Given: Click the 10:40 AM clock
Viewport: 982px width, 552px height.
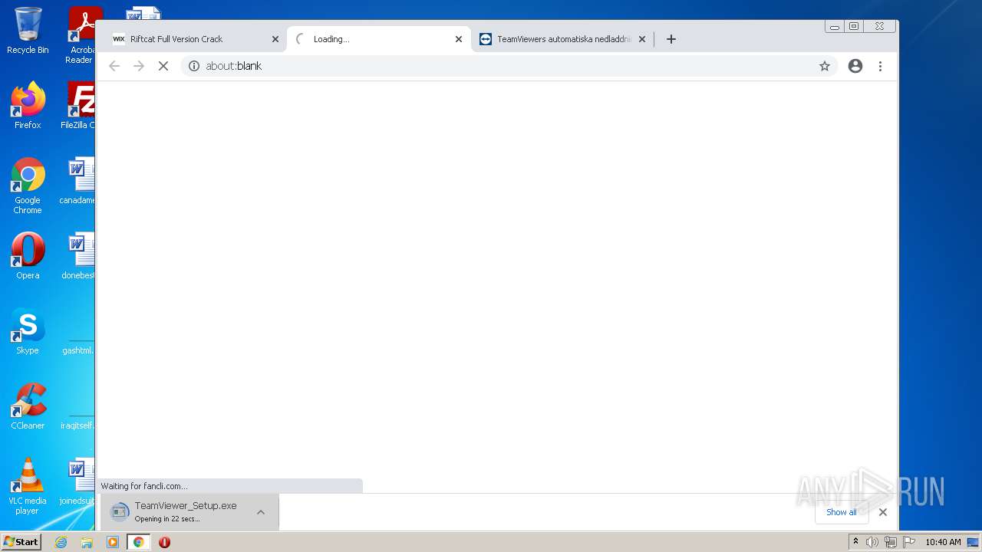Looking at the screenshot, I should [x=943, y=542].
